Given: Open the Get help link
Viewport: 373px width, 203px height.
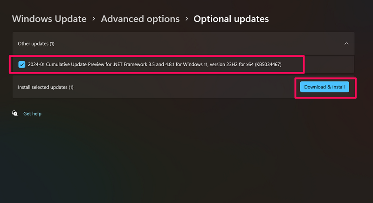Looking at the screenshot, I should pyautogui.click(x=32, y=114).
